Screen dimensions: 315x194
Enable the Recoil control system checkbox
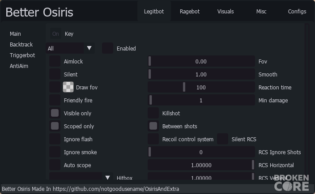click(153, 139)
